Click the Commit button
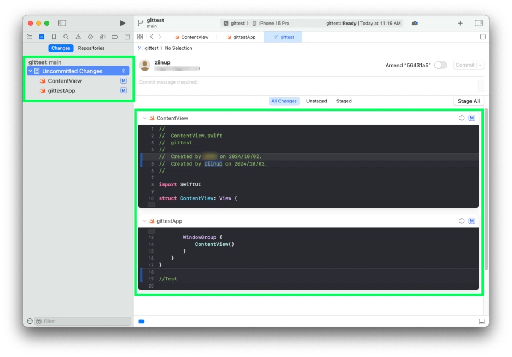 [465, 65]
